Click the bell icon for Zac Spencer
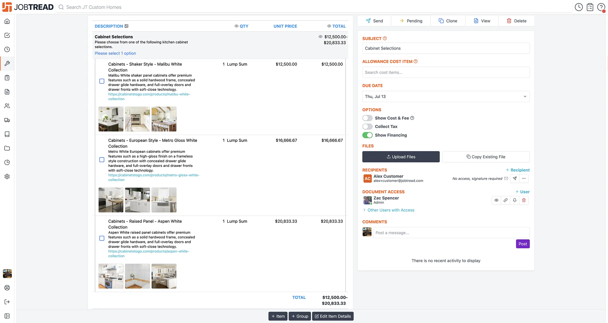The width and height of the screenshot is (608, 323). (x=515, y=200)
